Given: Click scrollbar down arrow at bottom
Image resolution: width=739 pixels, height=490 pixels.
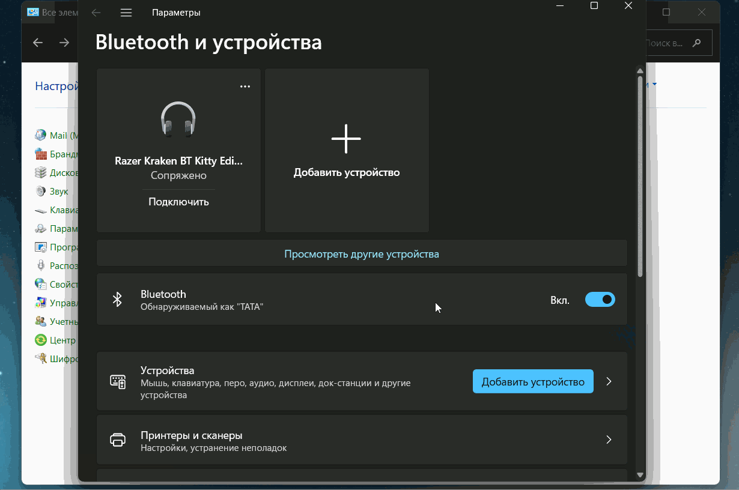Looking at the screenshot, I should pos(640,475).
